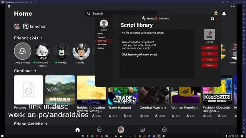
Task: Click the Arabi friend avatar
Action: (233, 51)
